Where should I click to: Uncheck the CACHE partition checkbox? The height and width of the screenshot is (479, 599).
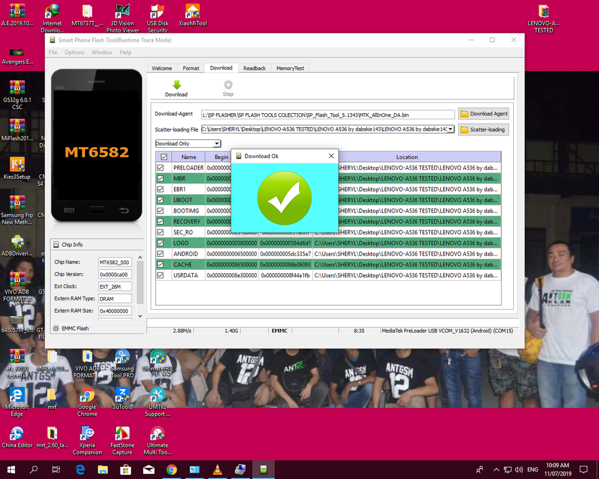pos(161,264)
